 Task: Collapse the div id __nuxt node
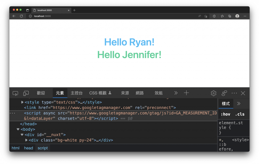[x=22, y=135]
